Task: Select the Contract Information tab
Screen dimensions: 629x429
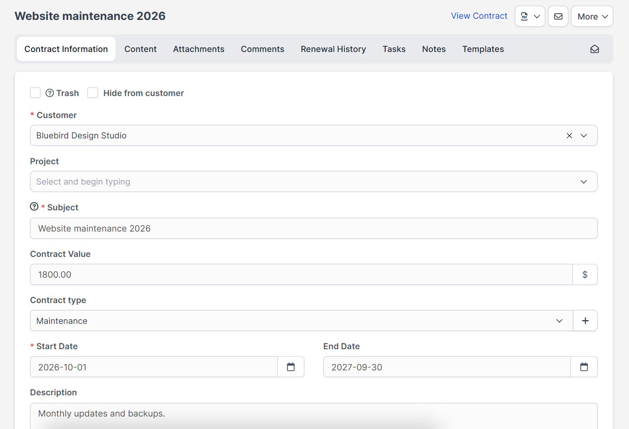Action: [x=66, y=49]
